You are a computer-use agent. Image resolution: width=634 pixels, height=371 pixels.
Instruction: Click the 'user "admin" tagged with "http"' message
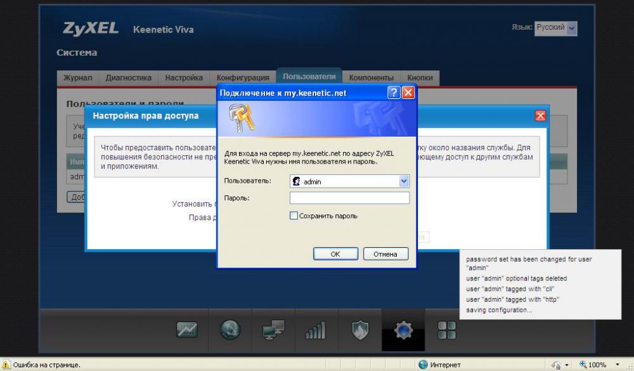[x=512, y=300]
